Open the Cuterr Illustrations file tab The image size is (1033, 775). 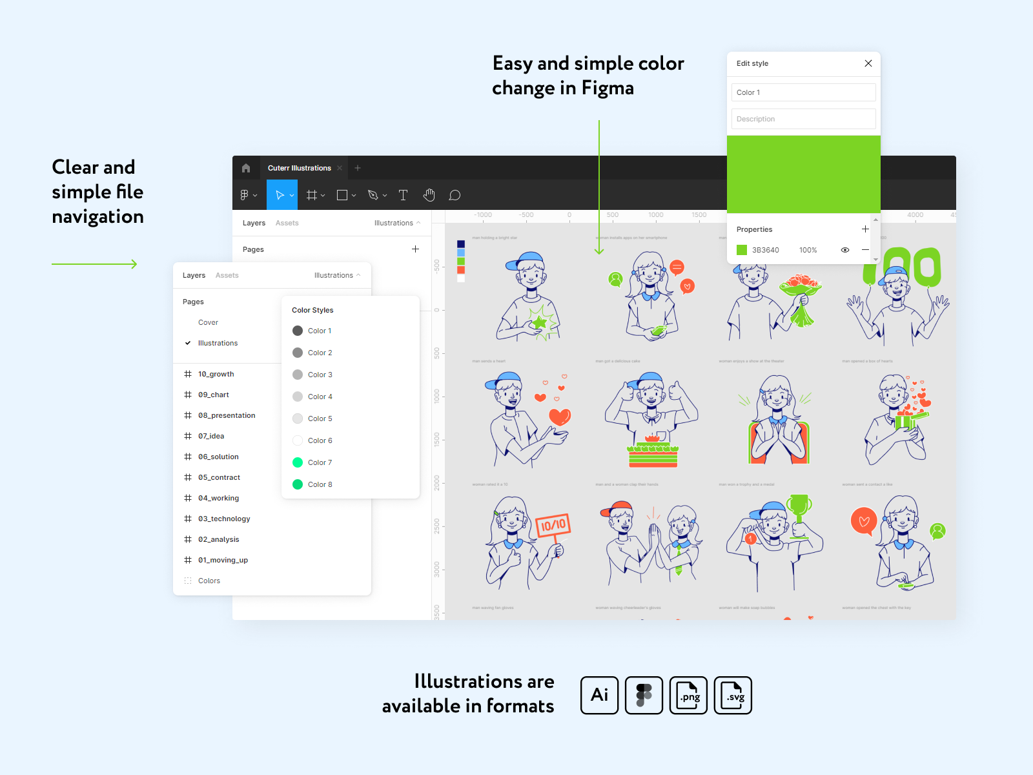(x=299, y=168)
